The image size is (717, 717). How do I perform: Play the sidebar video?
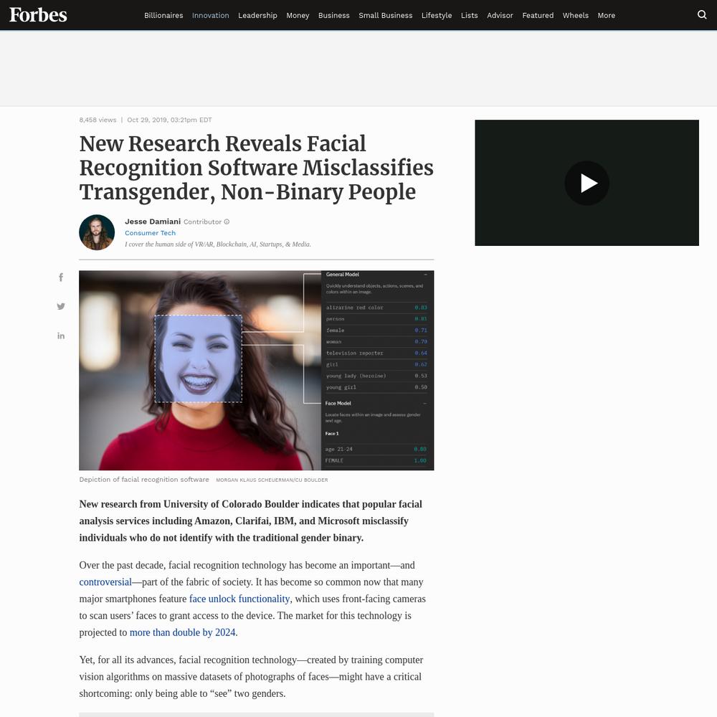pyautogui.click(x=587, y=183)
